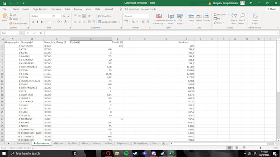Viewport: 280px width, 157px height.
Task: Open the Sort & Filter tool
Action: click(234, 19)
